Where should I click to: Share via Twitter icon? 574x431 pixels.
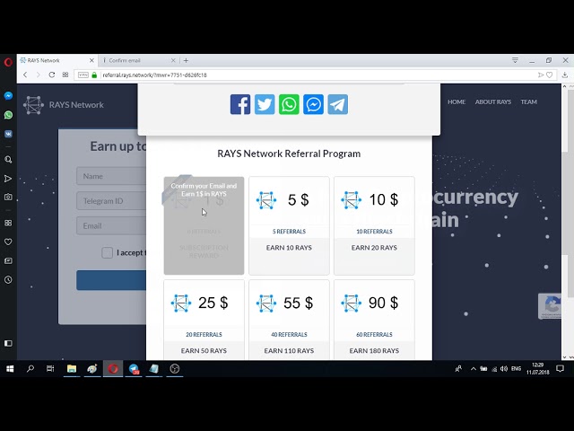pyautogui.click(x=265, y=104)
